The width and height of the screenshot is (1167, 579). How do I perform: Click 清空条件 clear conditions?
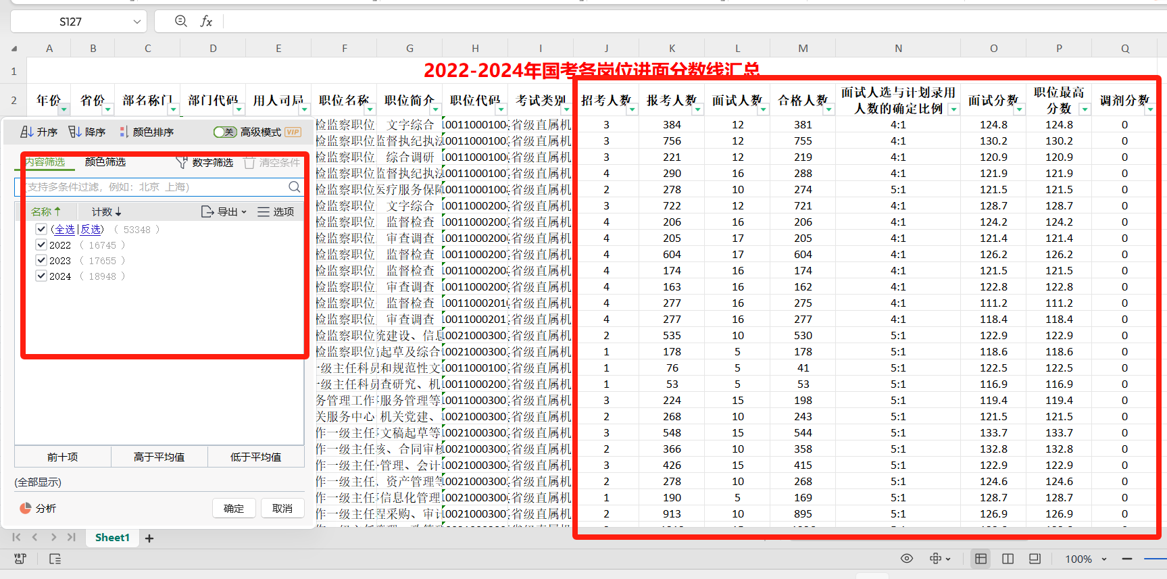click(272, 163)
